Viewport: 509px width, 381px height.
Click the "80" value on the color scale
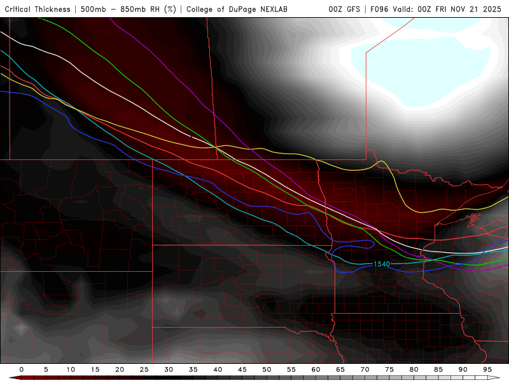414,370
